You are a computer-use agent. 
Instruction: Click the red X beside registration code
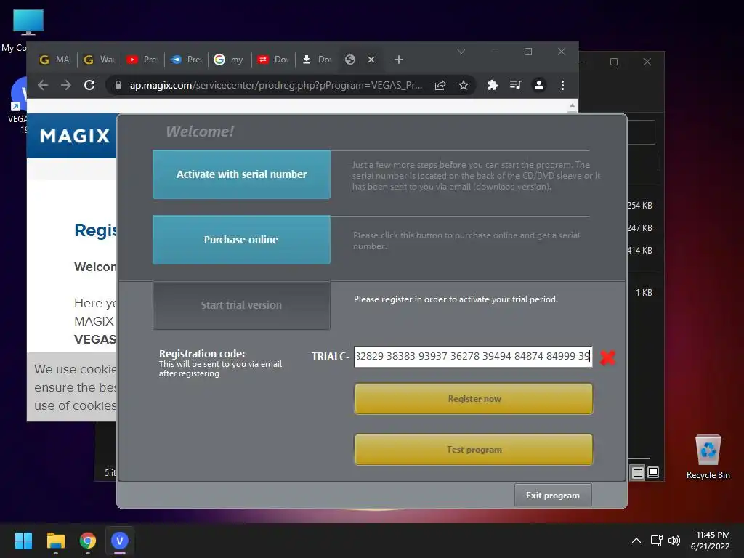click(607, 357)
